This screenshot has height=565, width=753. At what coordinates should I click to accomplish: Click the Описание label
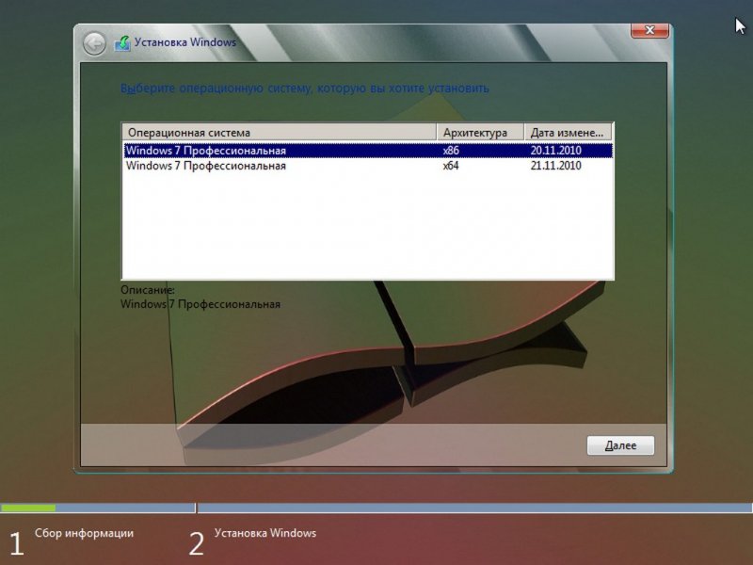coord(148,290)
